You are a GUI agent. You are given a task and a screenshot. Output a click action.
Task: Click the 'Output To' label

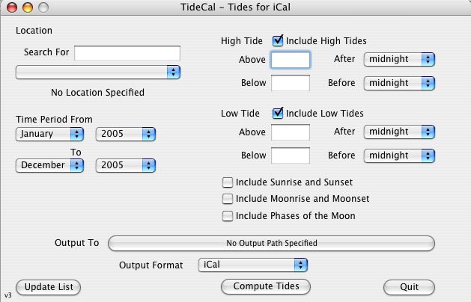point(77,243)
